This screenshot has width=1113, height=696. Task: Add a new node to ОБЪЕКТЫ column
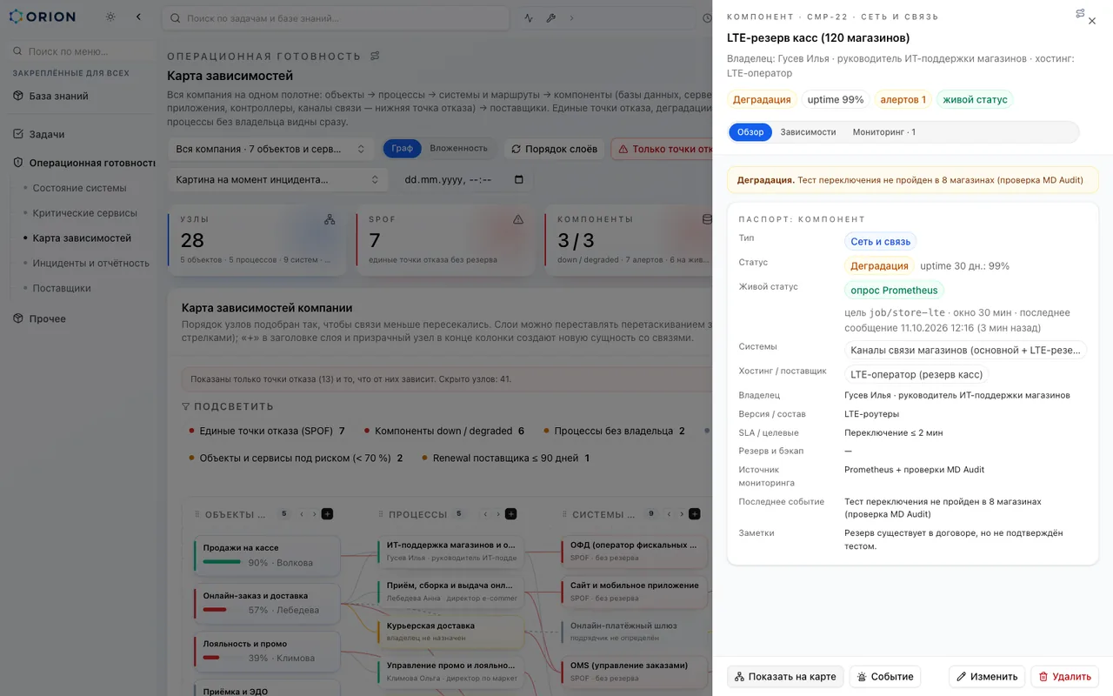pos(327,514)
